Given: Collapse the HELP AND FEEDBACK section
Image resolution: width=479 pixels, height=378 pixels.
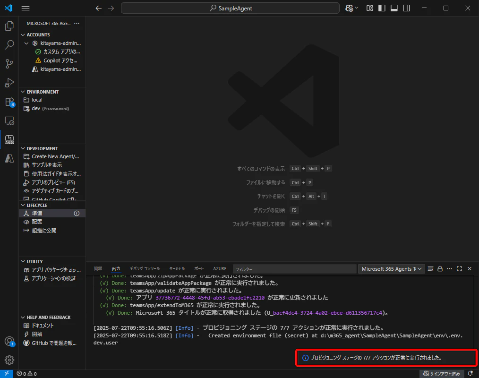Looking at the screenshot, I should [x=23, y=317].
